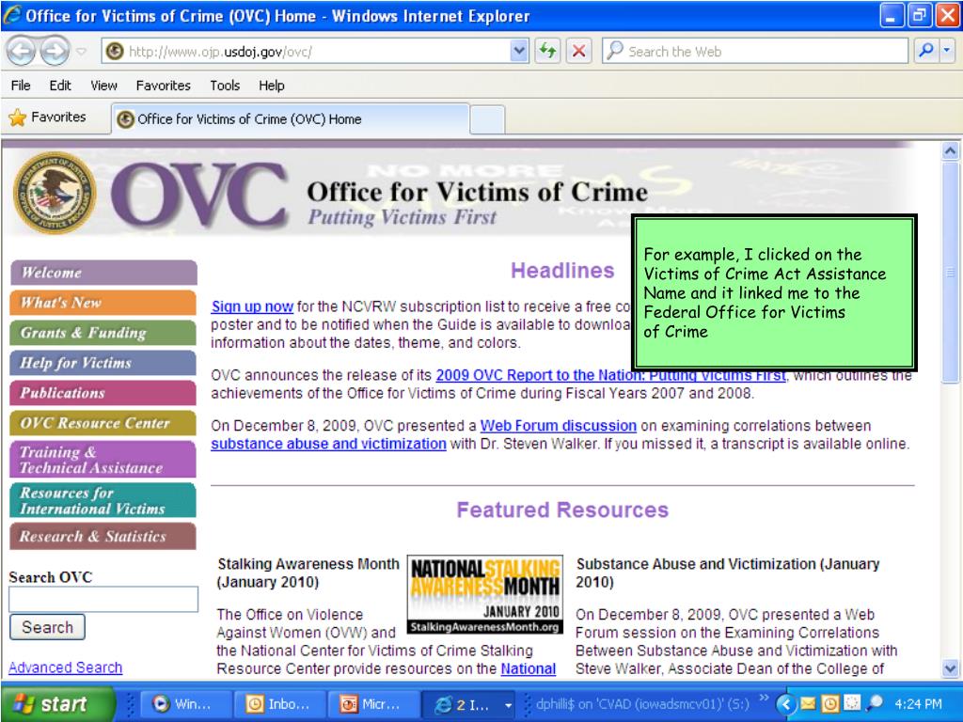Open the Tools menu
Screen dimensions: 963x722
[225, 86]
